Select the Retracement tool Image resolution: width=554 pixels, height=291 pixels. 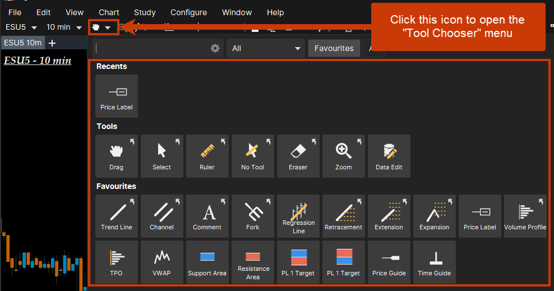click(x=343, y=215)
